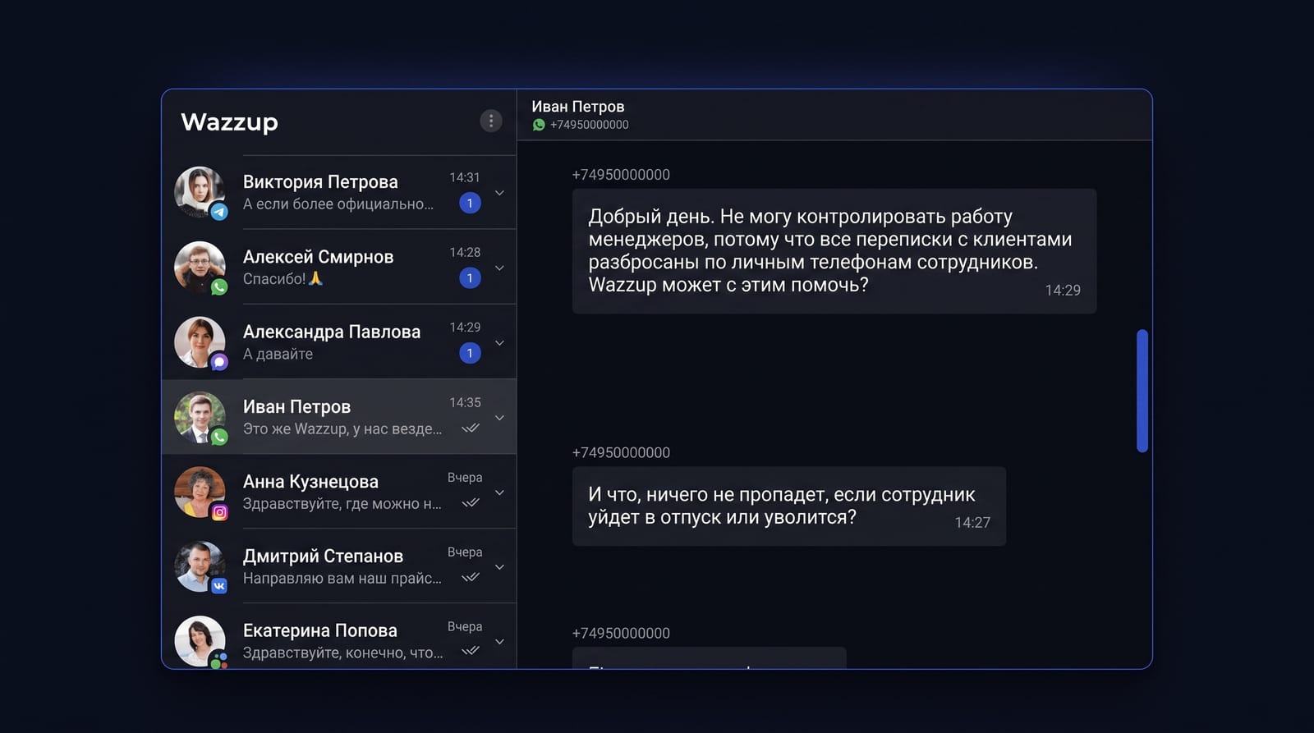Open Александра Павлова's avatar photo
Screen dimensions: 1314x733
point(200,342)
